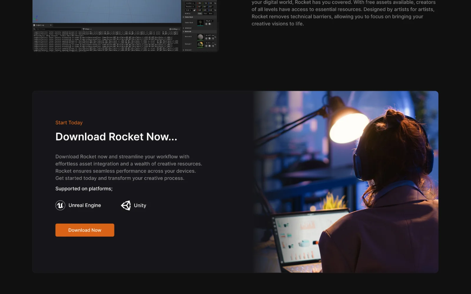Open the Rotation dropdown in Details panel
The image size is (471, 294).
click(190, 6)
